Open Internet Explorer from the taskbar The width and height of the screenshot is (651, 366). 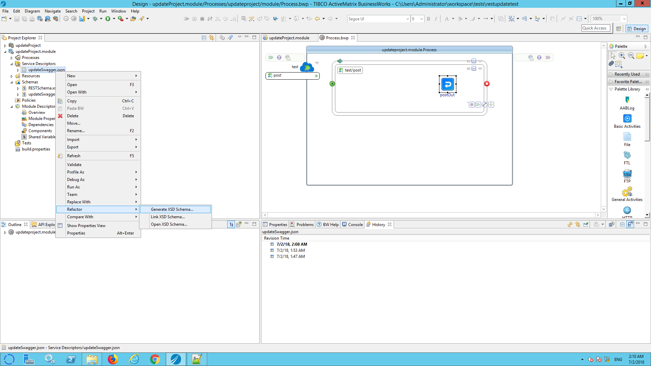[x=134, y=359]
